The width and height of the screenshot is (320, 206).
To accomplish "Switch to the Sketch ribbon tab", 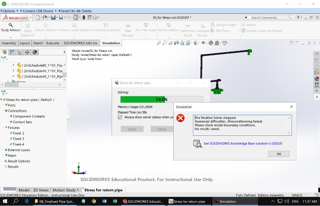I will 38,43.
